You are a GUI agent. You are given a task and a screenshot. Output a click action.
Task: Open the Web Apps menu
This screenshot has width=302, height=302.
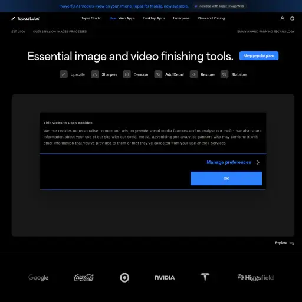pyautogui.click(x=126, y=18)
